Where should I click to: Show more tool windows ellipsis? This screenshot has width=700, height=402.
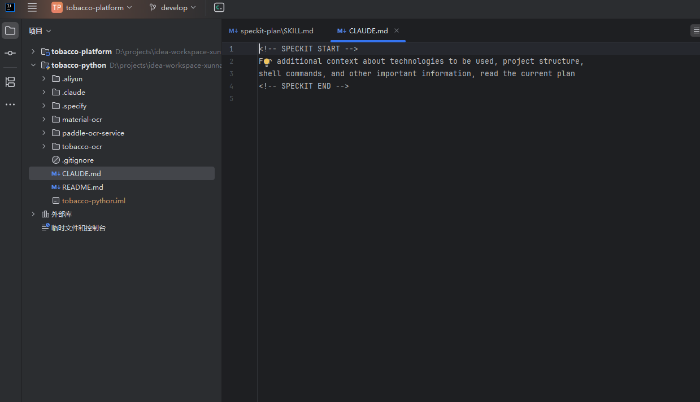click(x=10, y=104)
